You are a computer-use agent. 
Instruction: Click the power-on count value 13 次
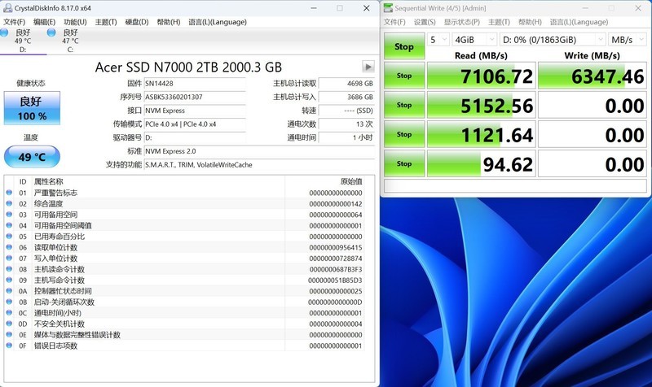click(346, 124)
